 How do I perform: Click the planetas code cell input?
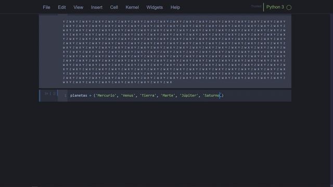[x=179, y=96]
